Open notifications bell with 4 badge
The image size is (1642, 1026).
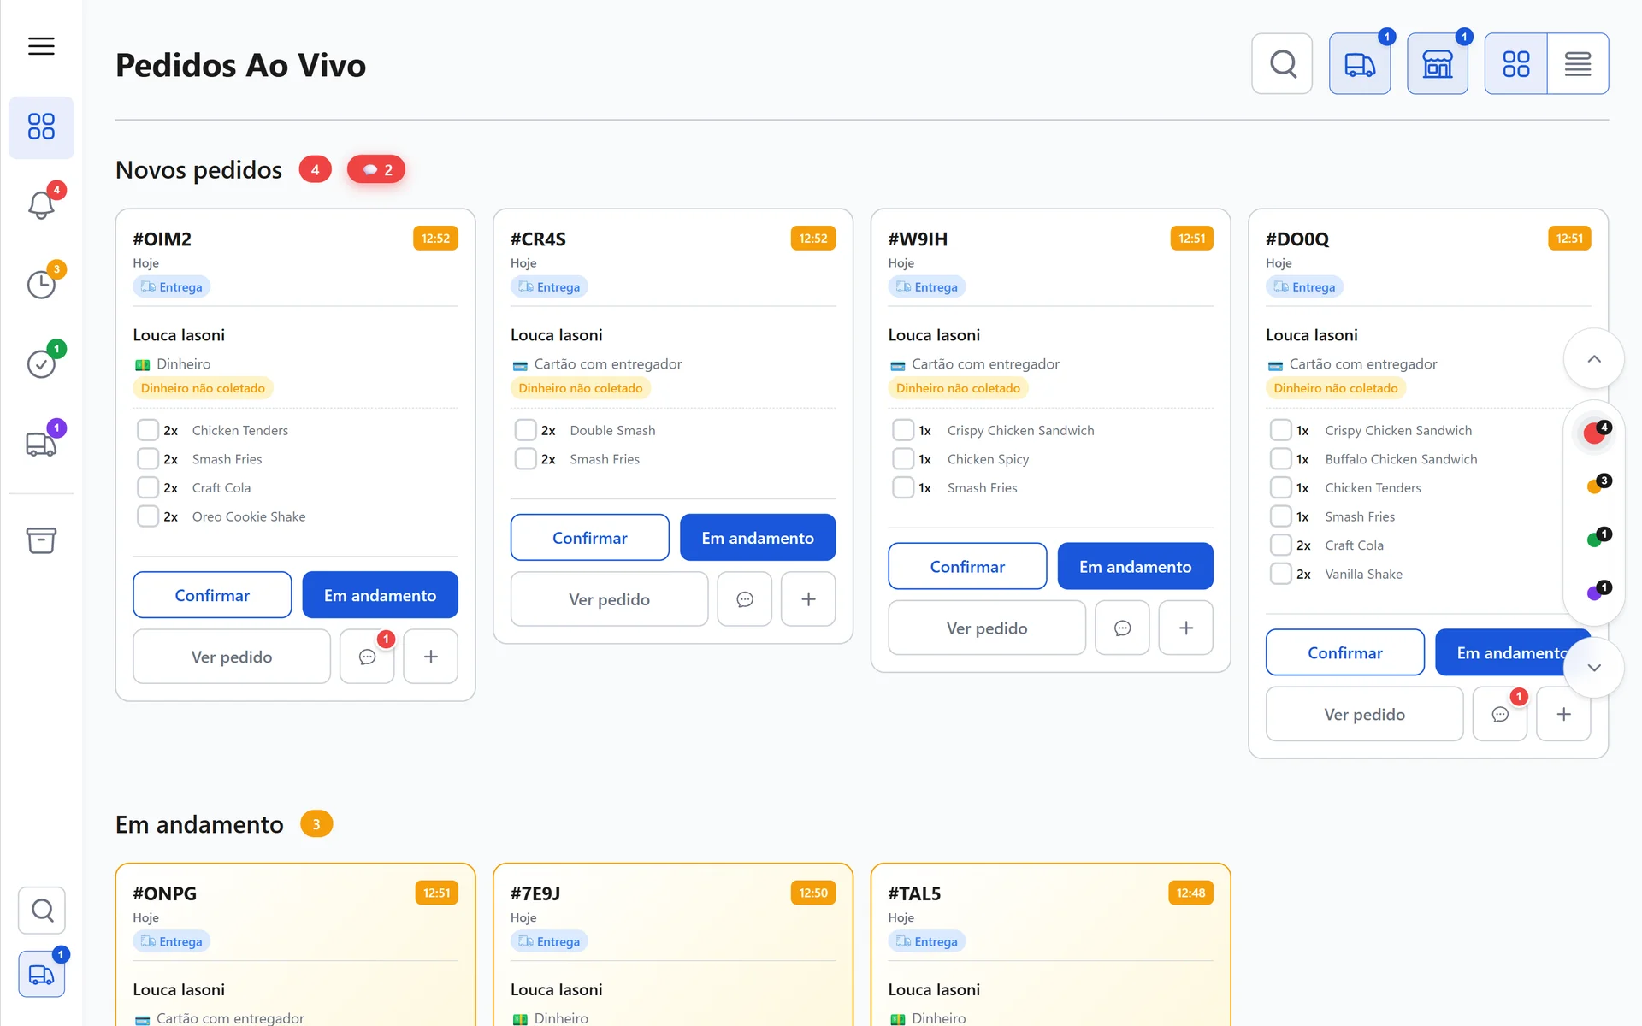[41, 204]
